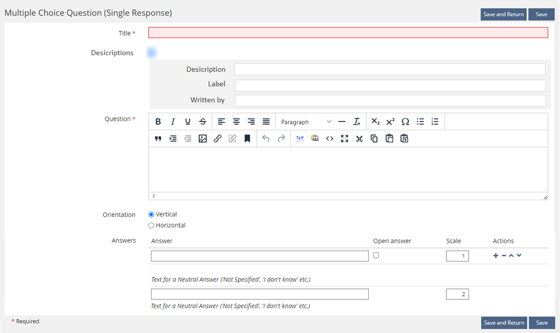
Task: Click the insert link icon
Action: pyautogui.click(x=217, y=139)
